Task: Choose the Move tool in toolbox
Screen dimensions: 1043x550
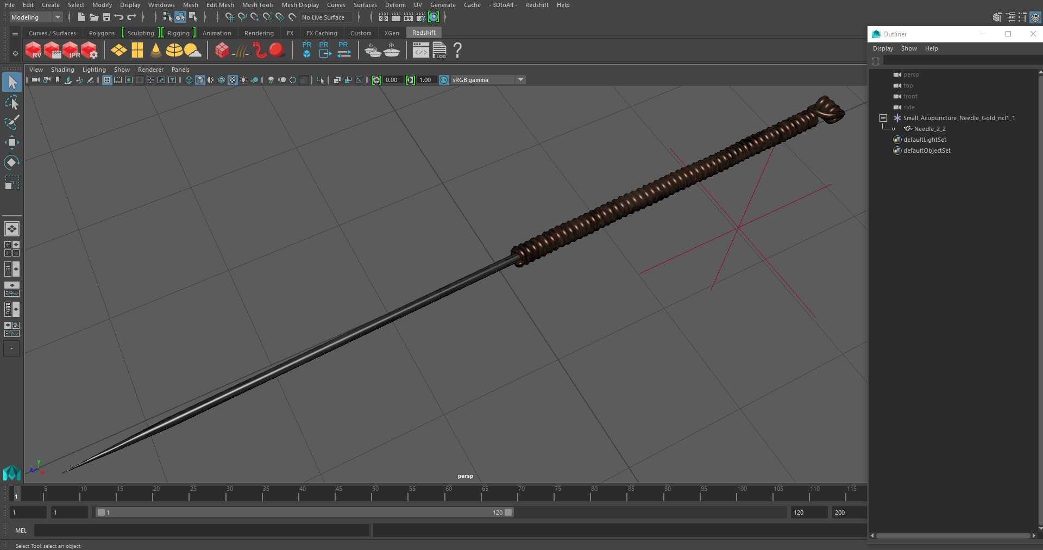Action: tap(11, 142)
